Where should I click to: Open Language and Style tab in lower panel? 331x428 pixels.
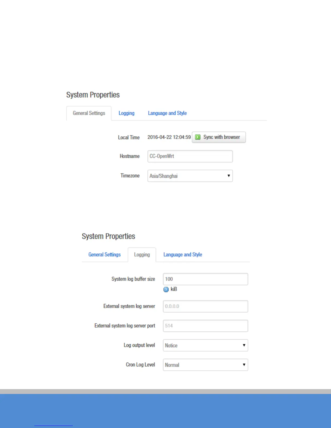183,255
